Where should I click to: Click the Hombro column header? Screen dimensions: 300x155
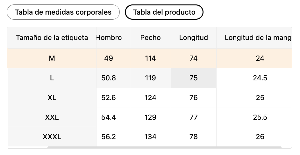(109, 37)
